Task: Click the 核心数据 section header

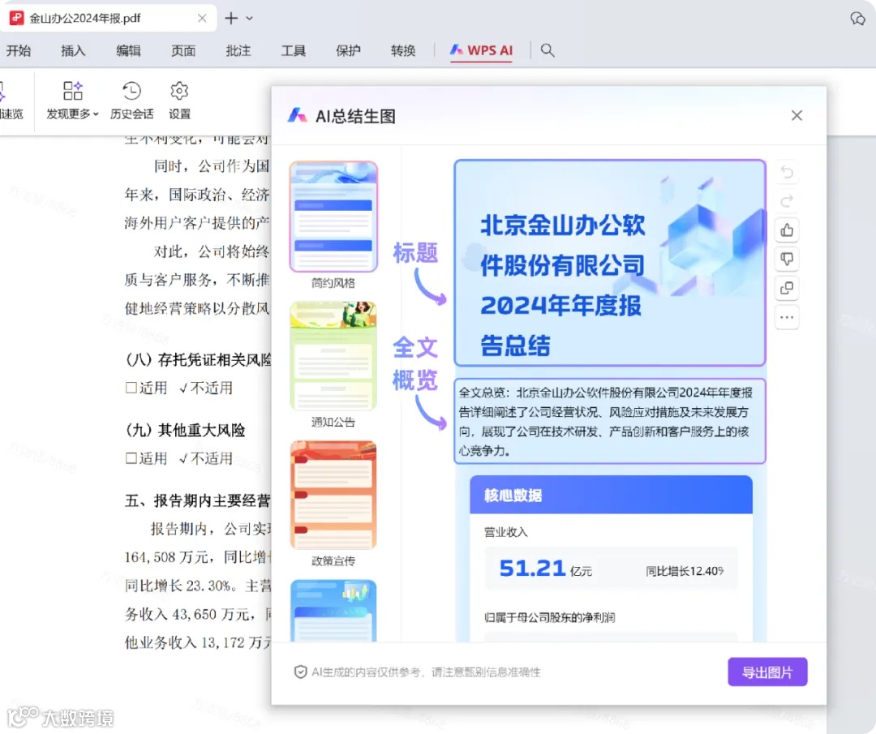Action: coord(611,495)
